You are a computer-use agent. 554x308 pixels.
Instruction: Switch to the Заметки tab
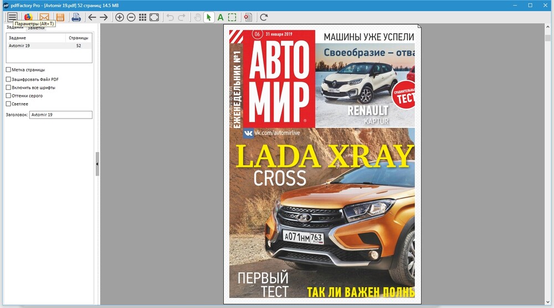37,28
